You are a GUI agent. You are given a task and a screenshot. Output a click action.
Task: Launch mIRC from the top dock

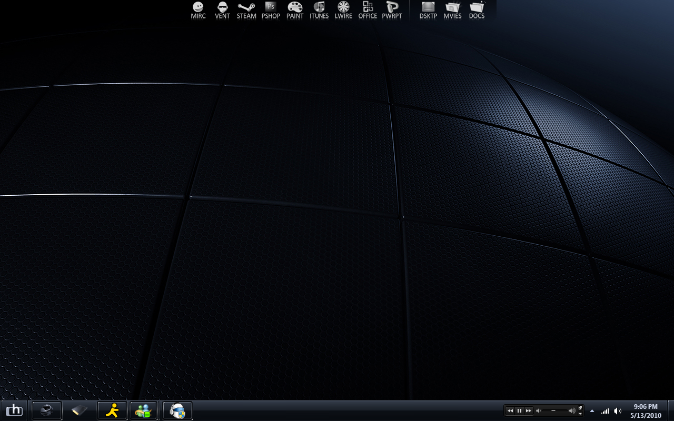click(x=198, y=9)
